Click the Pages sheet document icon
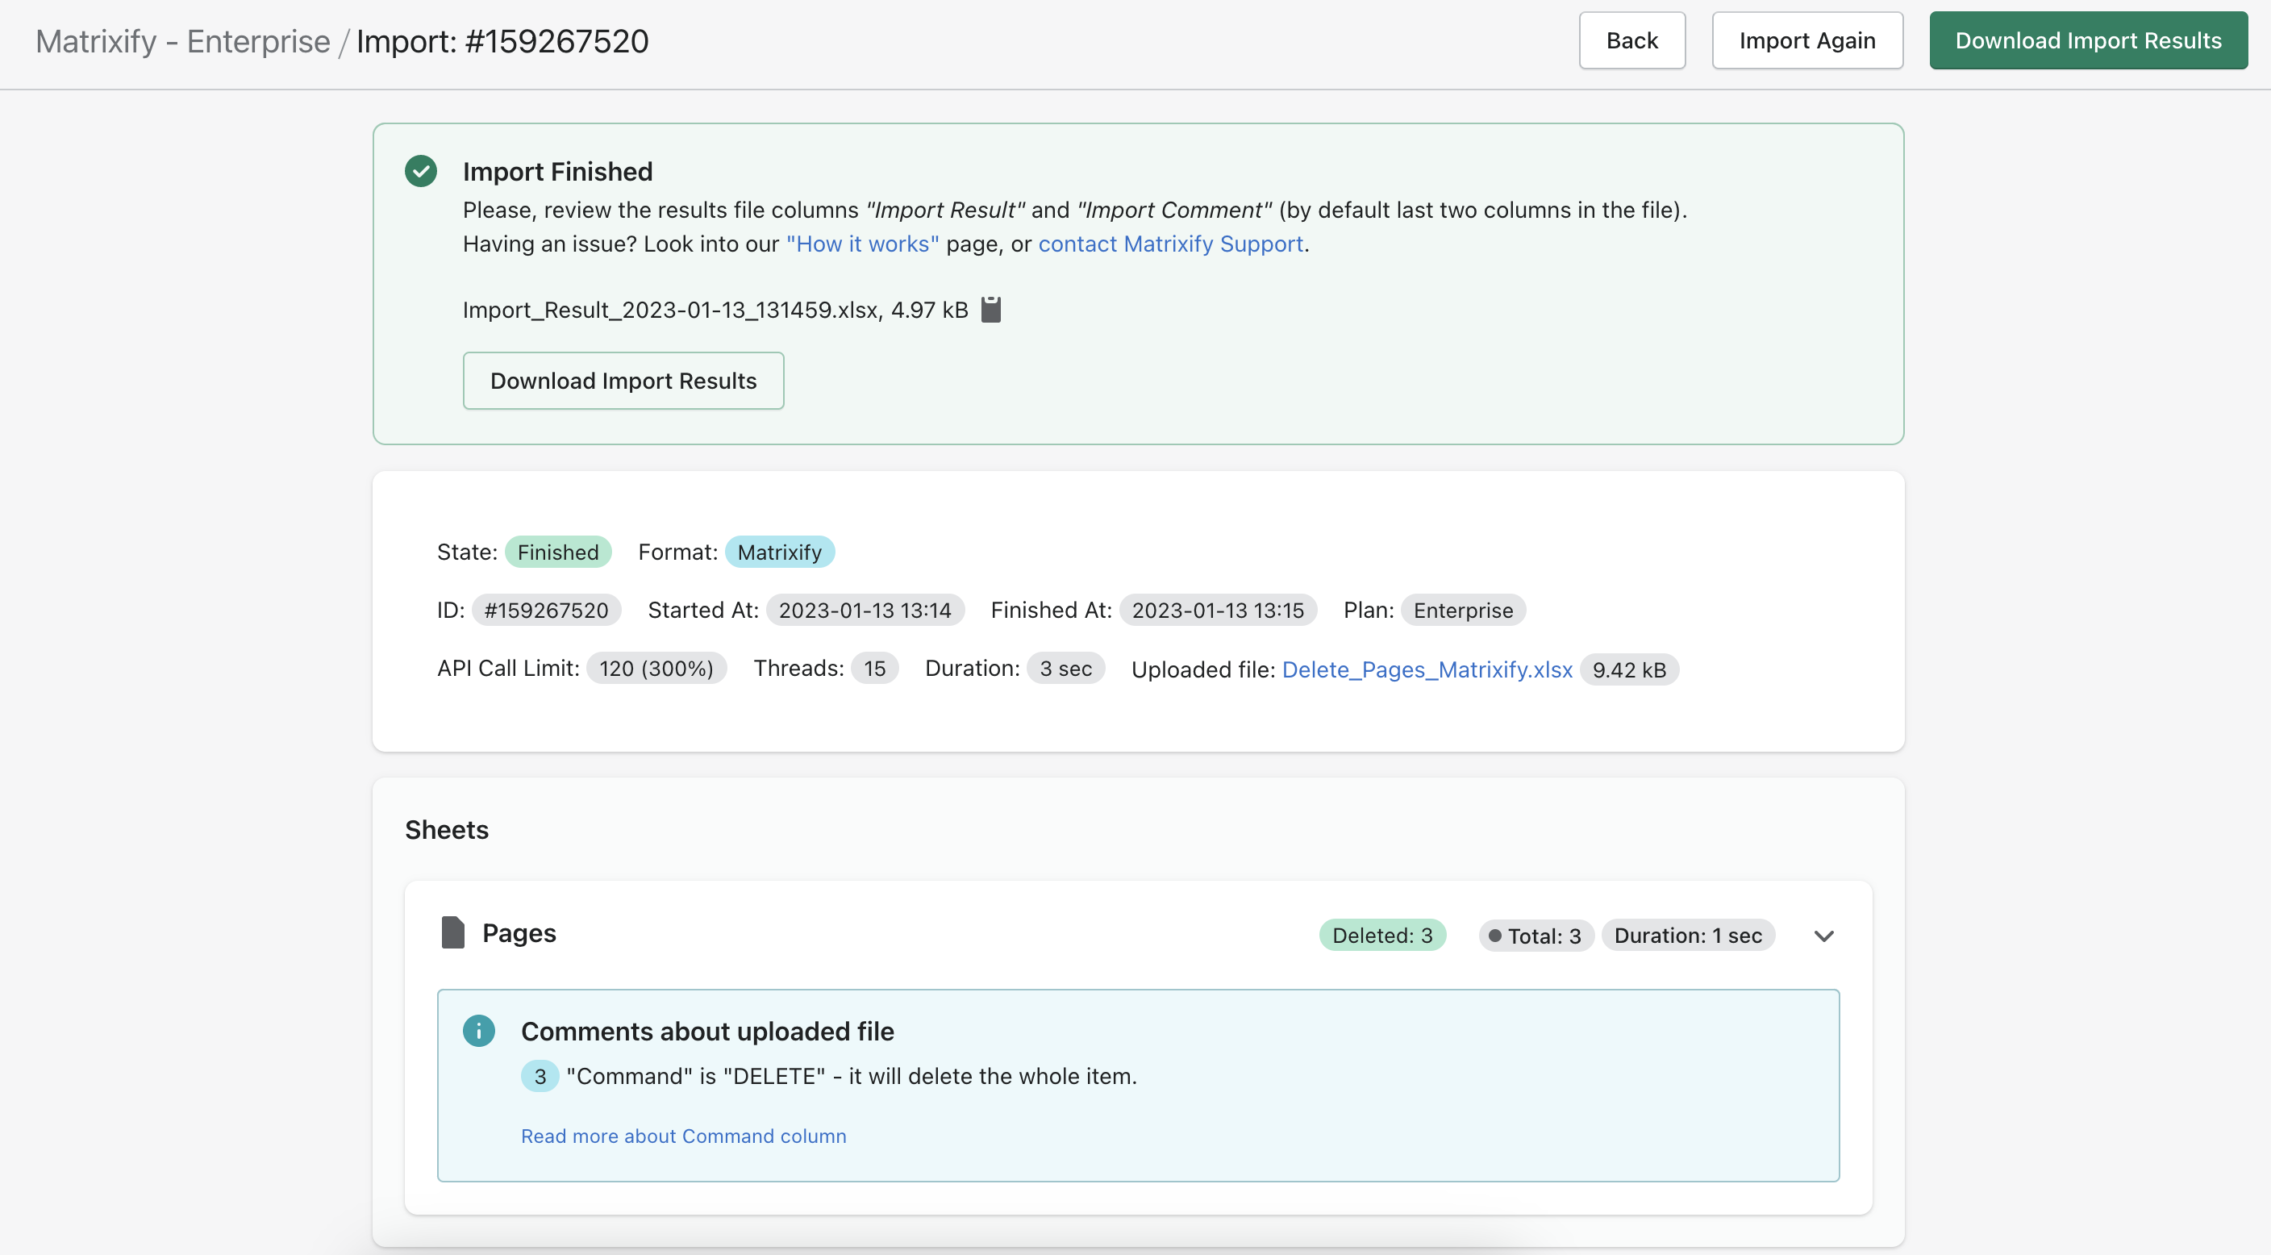2271x1255 pixels. [452, 933]
